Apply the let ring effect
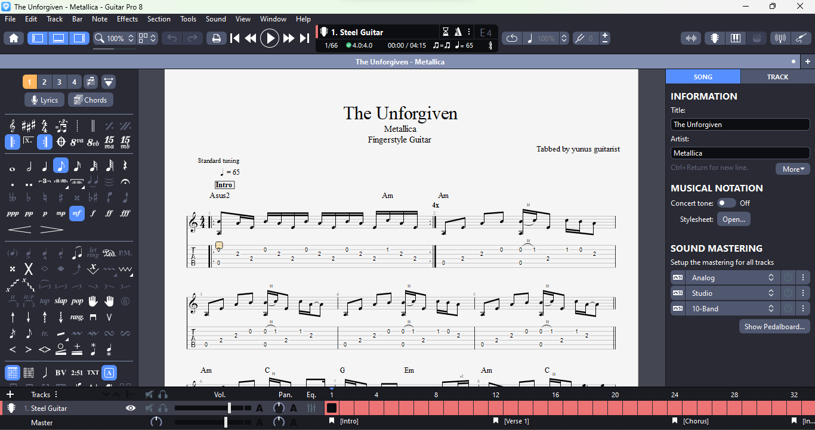This screenshot has width=815, height=430. coord(93,253)
